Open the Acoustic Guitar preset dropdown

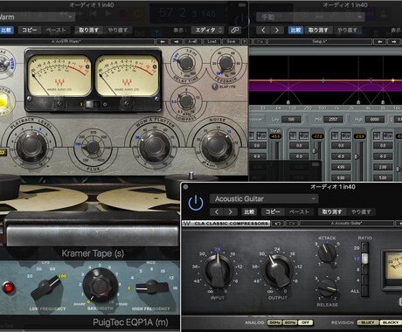point(264,199)
